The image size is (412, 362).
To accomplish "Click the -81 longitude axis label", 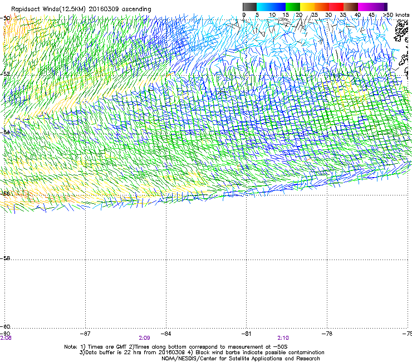I will tap(247, 334).
